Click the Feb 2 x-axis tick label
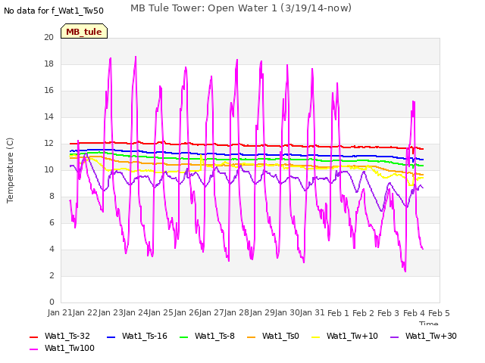 click(364, 313)
